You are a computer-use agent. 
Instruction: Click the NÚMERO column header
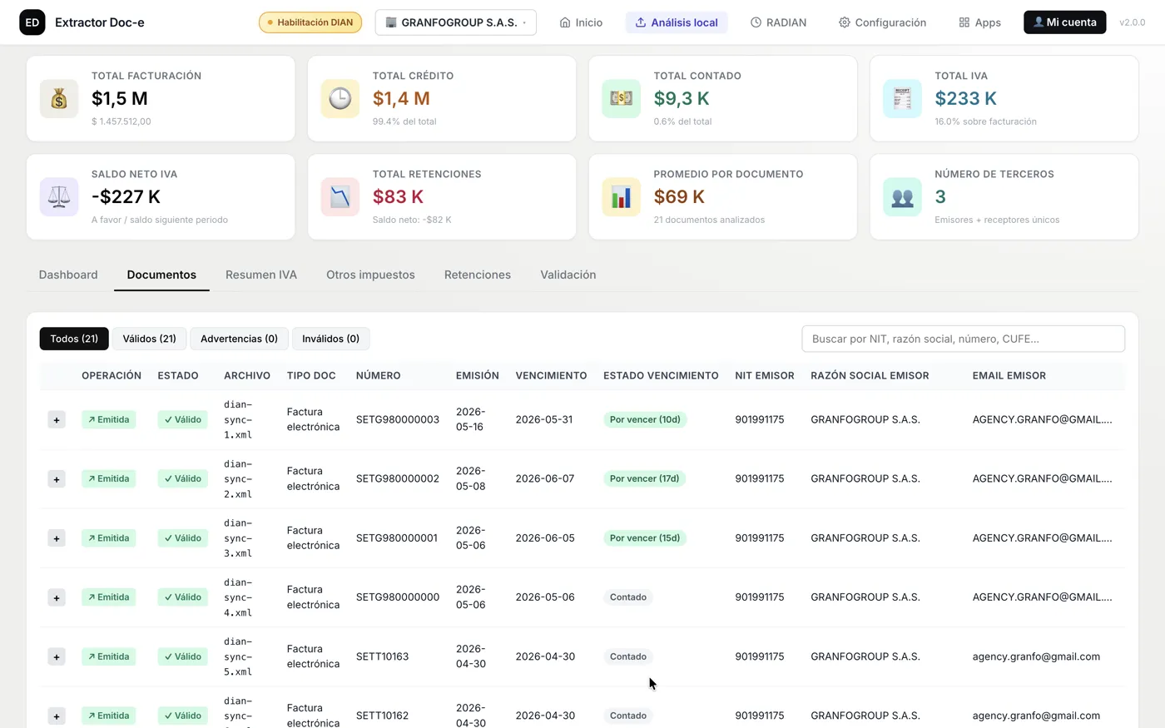point(378,375)
